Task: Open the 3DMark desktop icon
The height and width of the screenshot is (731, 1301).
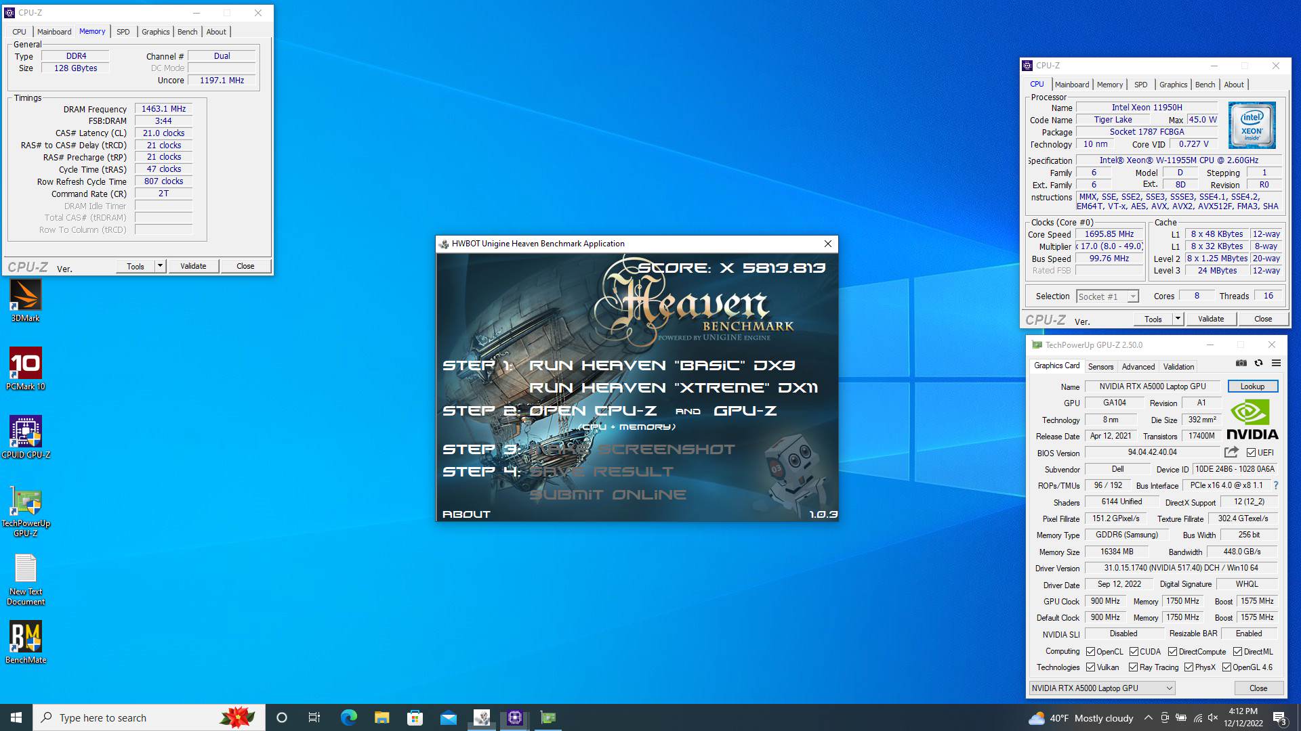Action: coord(26,301)
